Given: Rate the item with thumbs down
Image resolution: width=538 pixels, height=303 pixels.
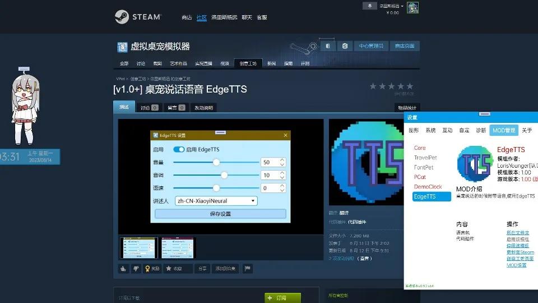Looking at the screenshot, I should click(x=136, y=268).
